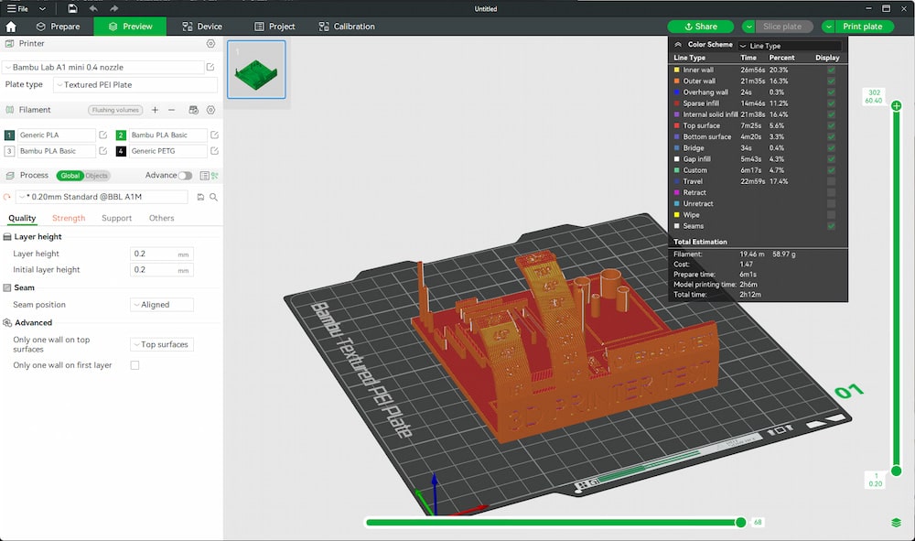Open printer settings gear icon

210,44
